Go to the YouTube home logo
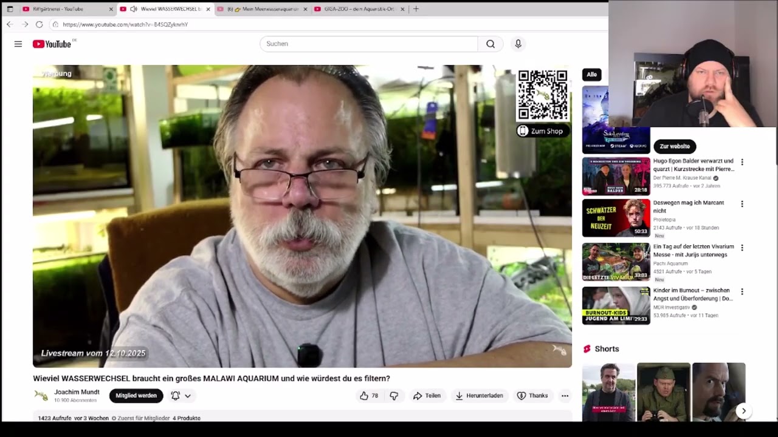This screenshot has height=437, width=778. (x=52, y=44)
